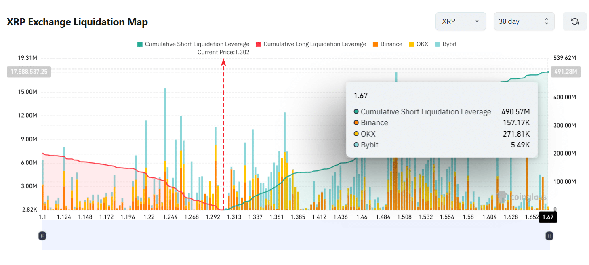Click the 1.313 x-axis price label
This screenshot has width=589, height=265.
pyautogui.click(x=234, y=217)
